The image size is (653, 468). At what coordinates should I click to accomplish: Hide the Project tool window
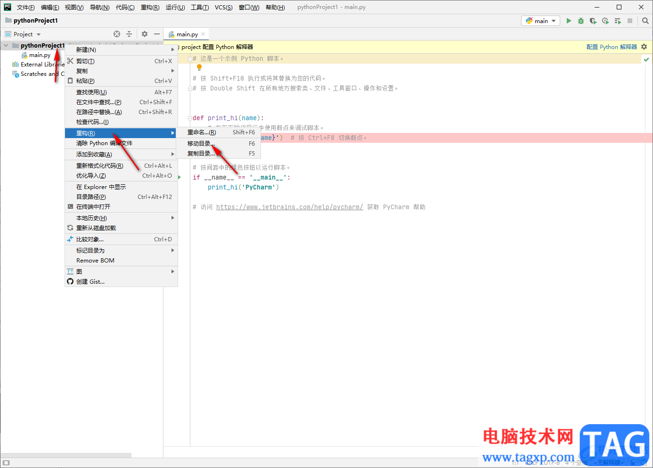[x=157, y=34]
